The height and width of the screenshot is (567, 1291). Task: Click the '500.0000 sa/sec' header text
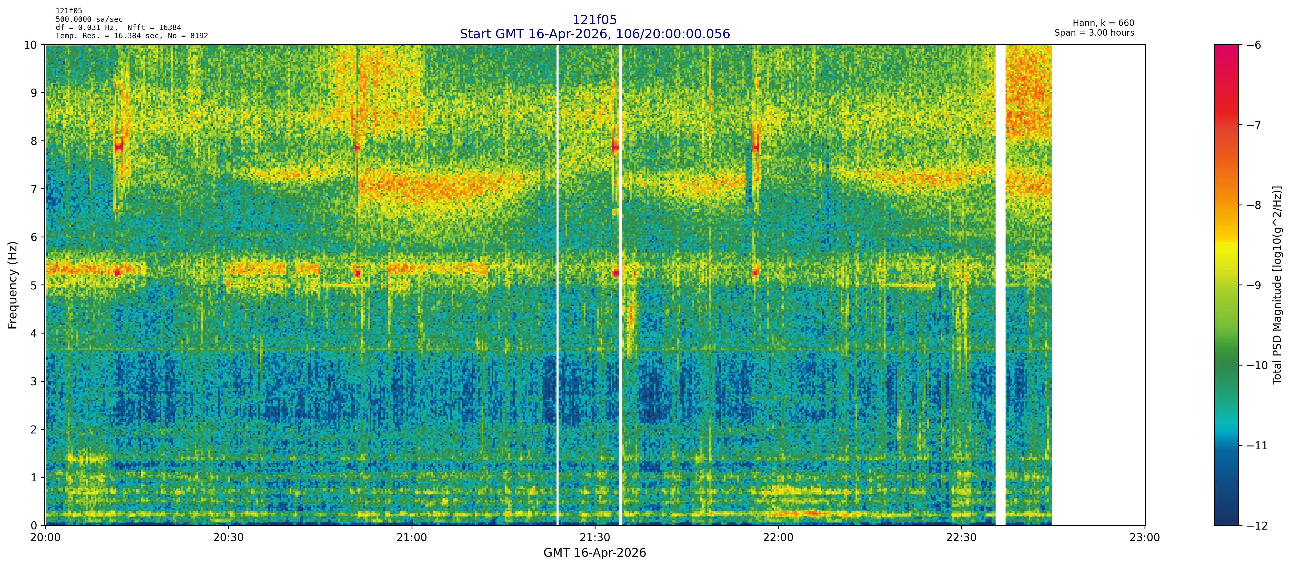click(x=89, y=19)
